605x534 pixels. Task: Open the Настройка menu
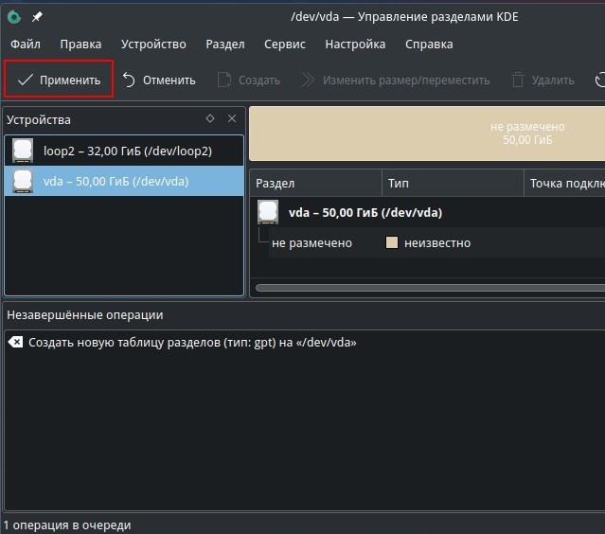coord(355,44)
